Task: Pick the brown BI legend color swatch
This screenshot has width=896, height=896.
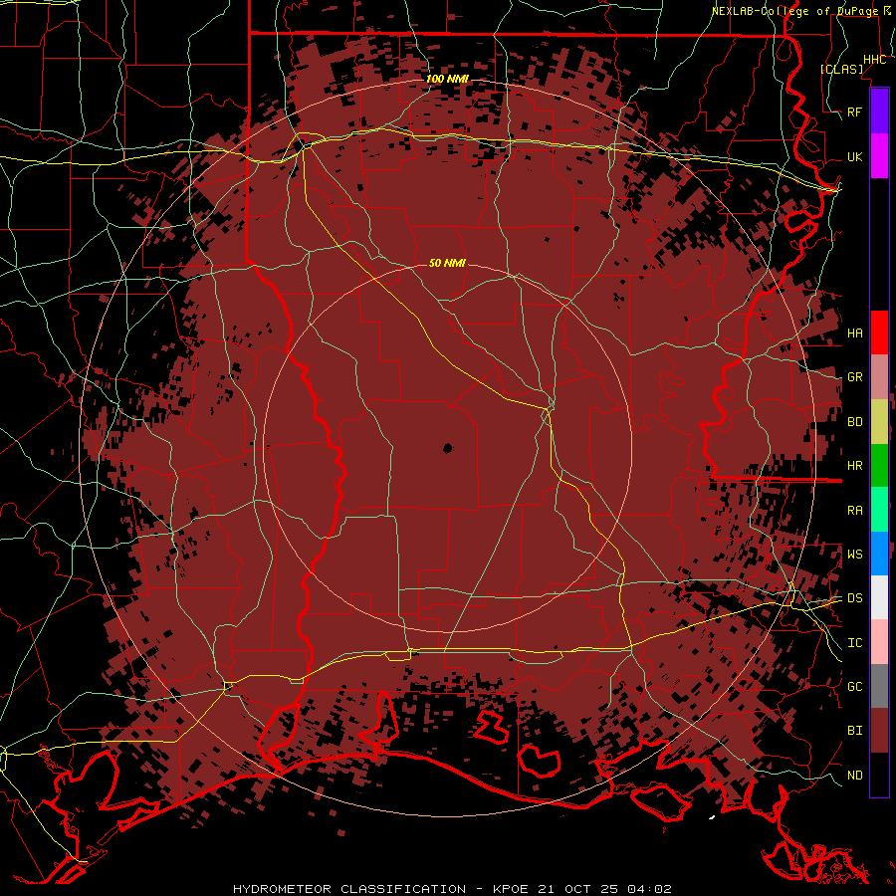Action: (x=879, y=731)
